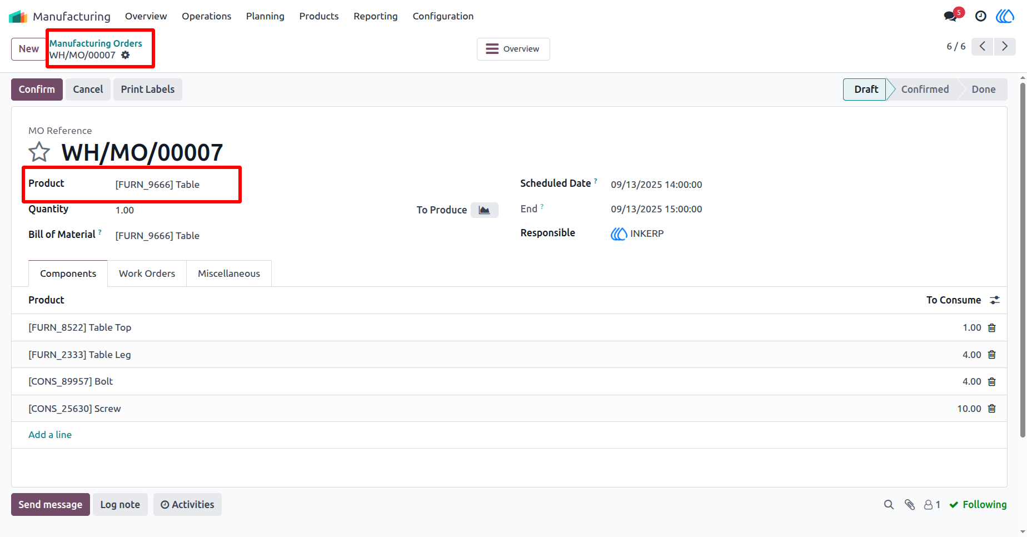
Task: Open the conversations messages icon
Action: point(951,16)
